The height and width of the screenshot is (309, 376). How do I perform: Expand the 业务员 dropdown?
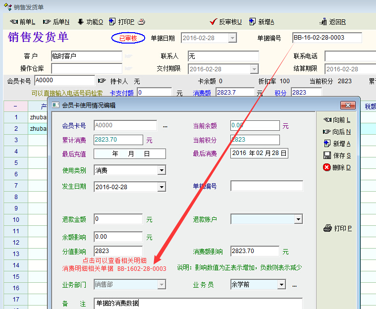point(281,285)
